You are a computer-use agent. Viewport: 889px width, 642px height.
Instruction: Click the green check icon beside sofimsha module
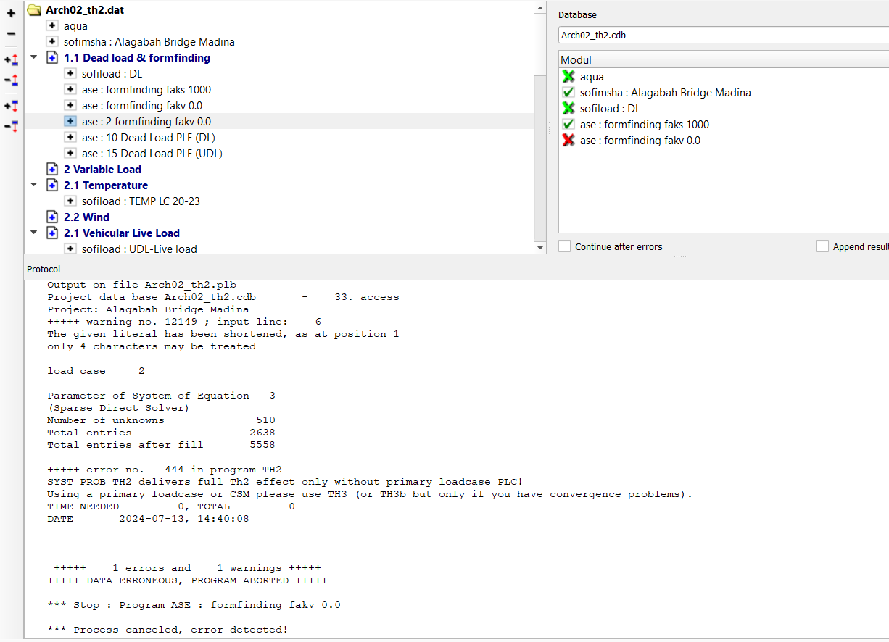tap(568, 92)
